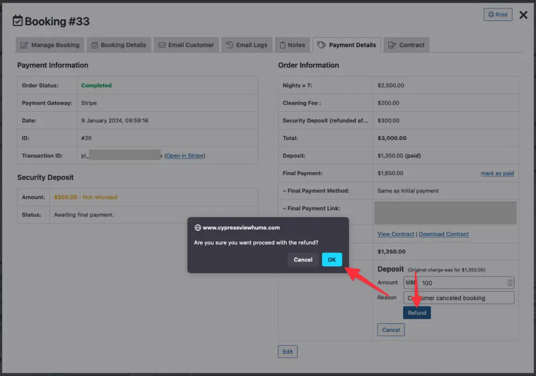Click the Manage Booking pencil icon

coord(24,45)
